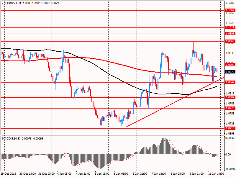Click the 8 Jan 05:00 time axis label
The image size is (236, 177).
[178, 173]
